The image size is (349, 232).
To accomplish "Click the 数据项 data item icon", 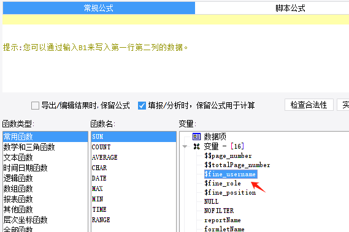I will pyautogui.click(x=196, y=137).
